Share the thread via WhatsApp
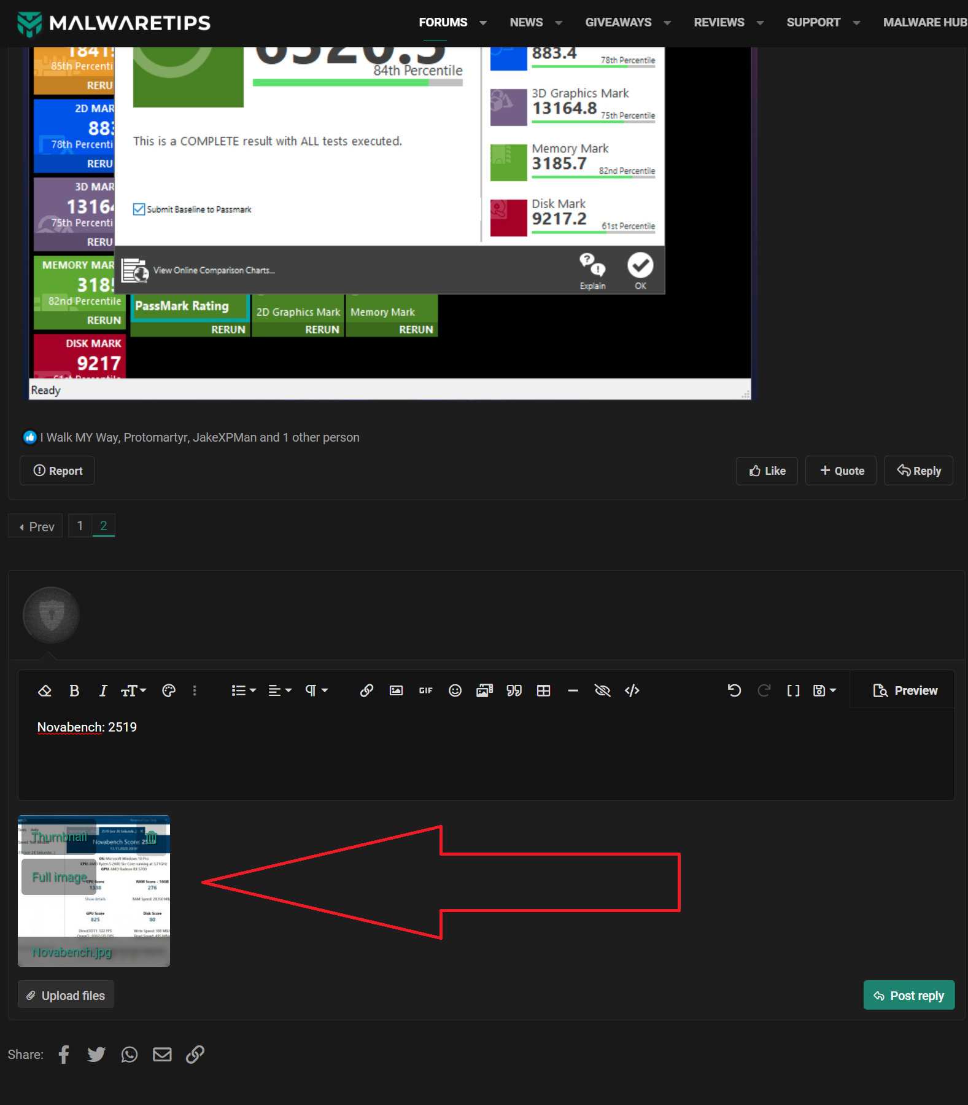 click(x=130, y=1055)
